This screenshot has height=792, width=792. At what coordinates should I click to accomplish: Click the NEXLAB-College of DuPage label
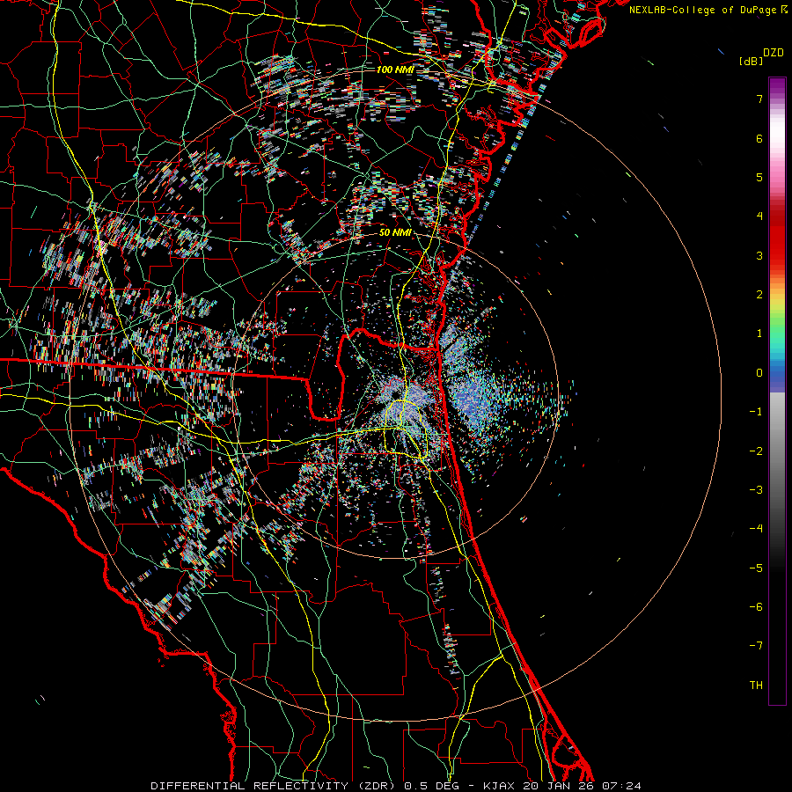(703, 10)
